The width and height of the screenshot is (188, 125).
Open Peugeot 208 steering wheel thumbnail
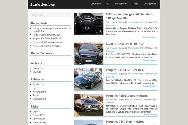click(88, 24)
